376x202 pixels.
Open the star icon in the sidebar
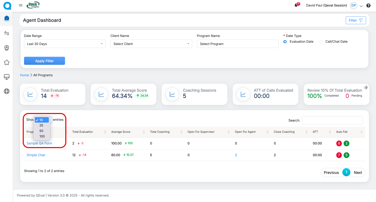point(7,62)
